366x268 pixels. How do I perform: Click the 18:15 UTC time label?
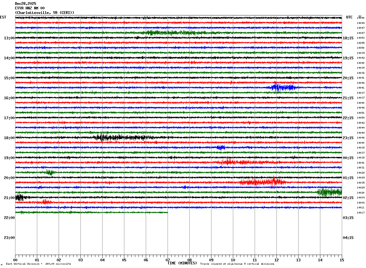pos(348,38)
